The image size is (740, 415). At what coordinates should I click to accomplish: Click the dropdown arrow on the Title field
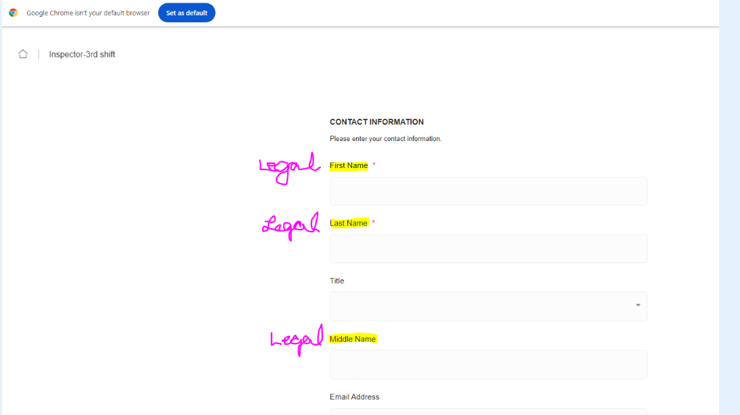(637, 306)
